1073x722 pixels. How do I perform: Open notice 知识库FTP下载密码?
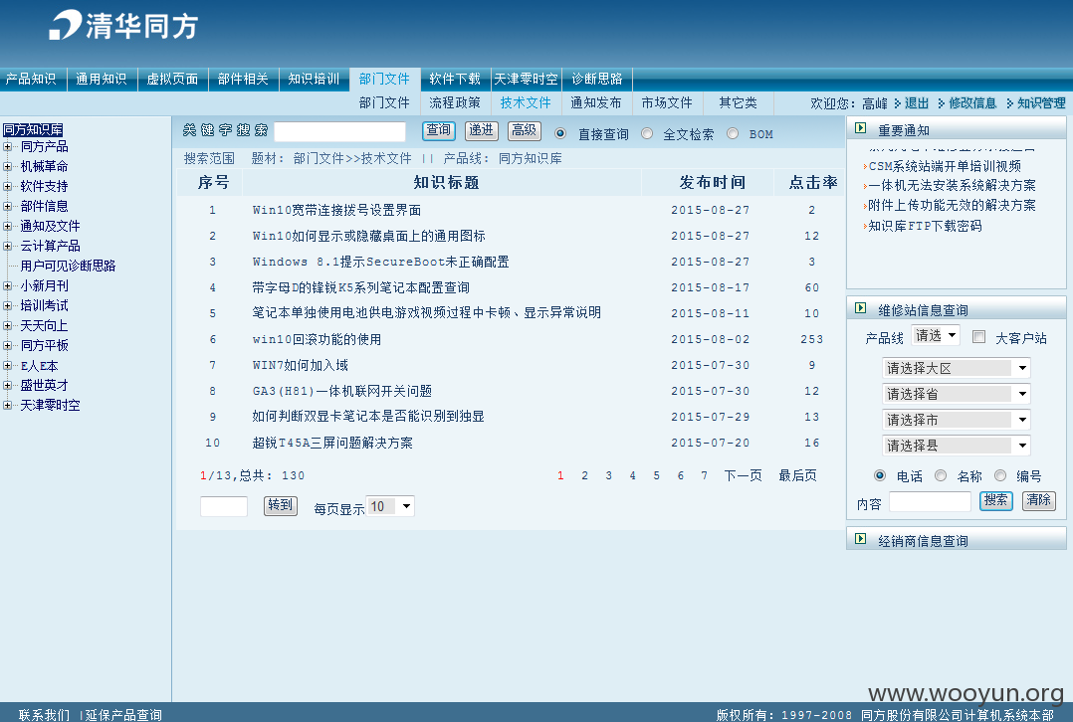click(925, 226)
